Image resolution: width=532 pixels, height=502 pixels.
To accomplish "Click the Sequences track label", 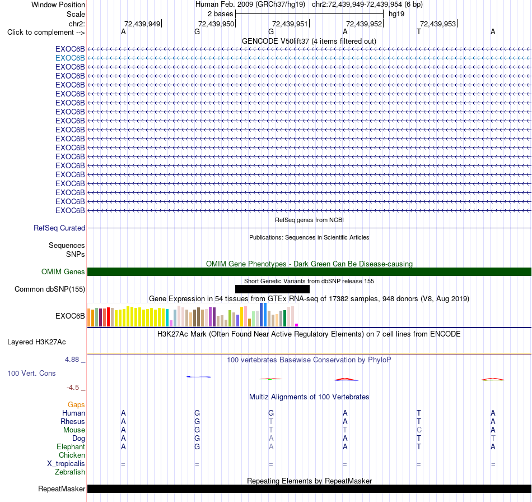I will point(67,246).
